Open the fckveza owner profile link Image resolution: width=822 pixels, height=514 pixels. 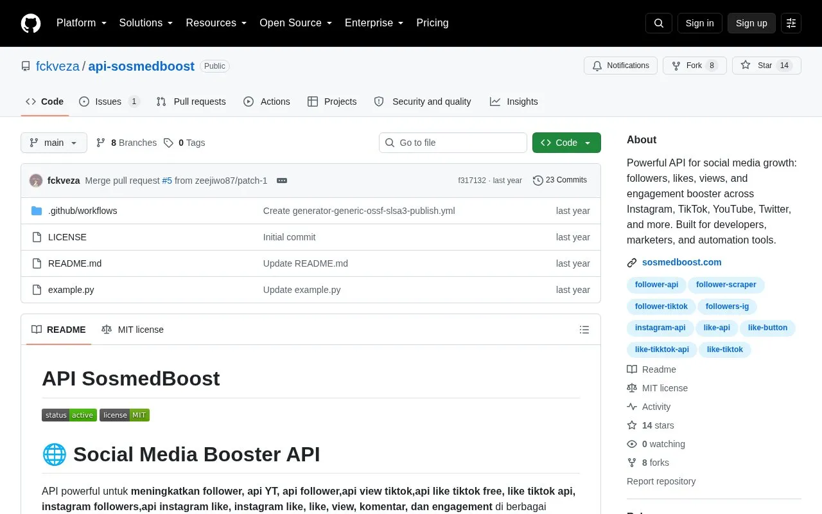[58, 66]
